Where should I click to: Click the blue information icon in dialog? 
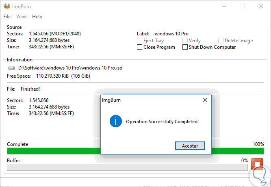116,121
